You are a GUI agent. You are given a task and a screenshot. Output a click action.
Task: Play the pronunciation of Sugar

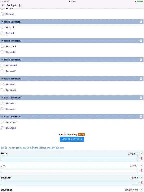coord(141,153)
